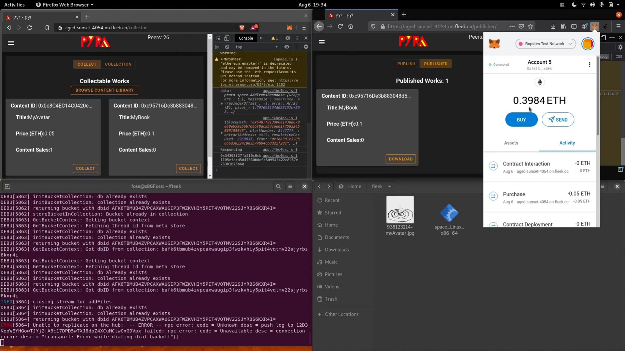Toggle the Activity tab in MetaMask
The height and width of the screenshot is (351, 625).
pyautogui.click(x=567, y=143)
